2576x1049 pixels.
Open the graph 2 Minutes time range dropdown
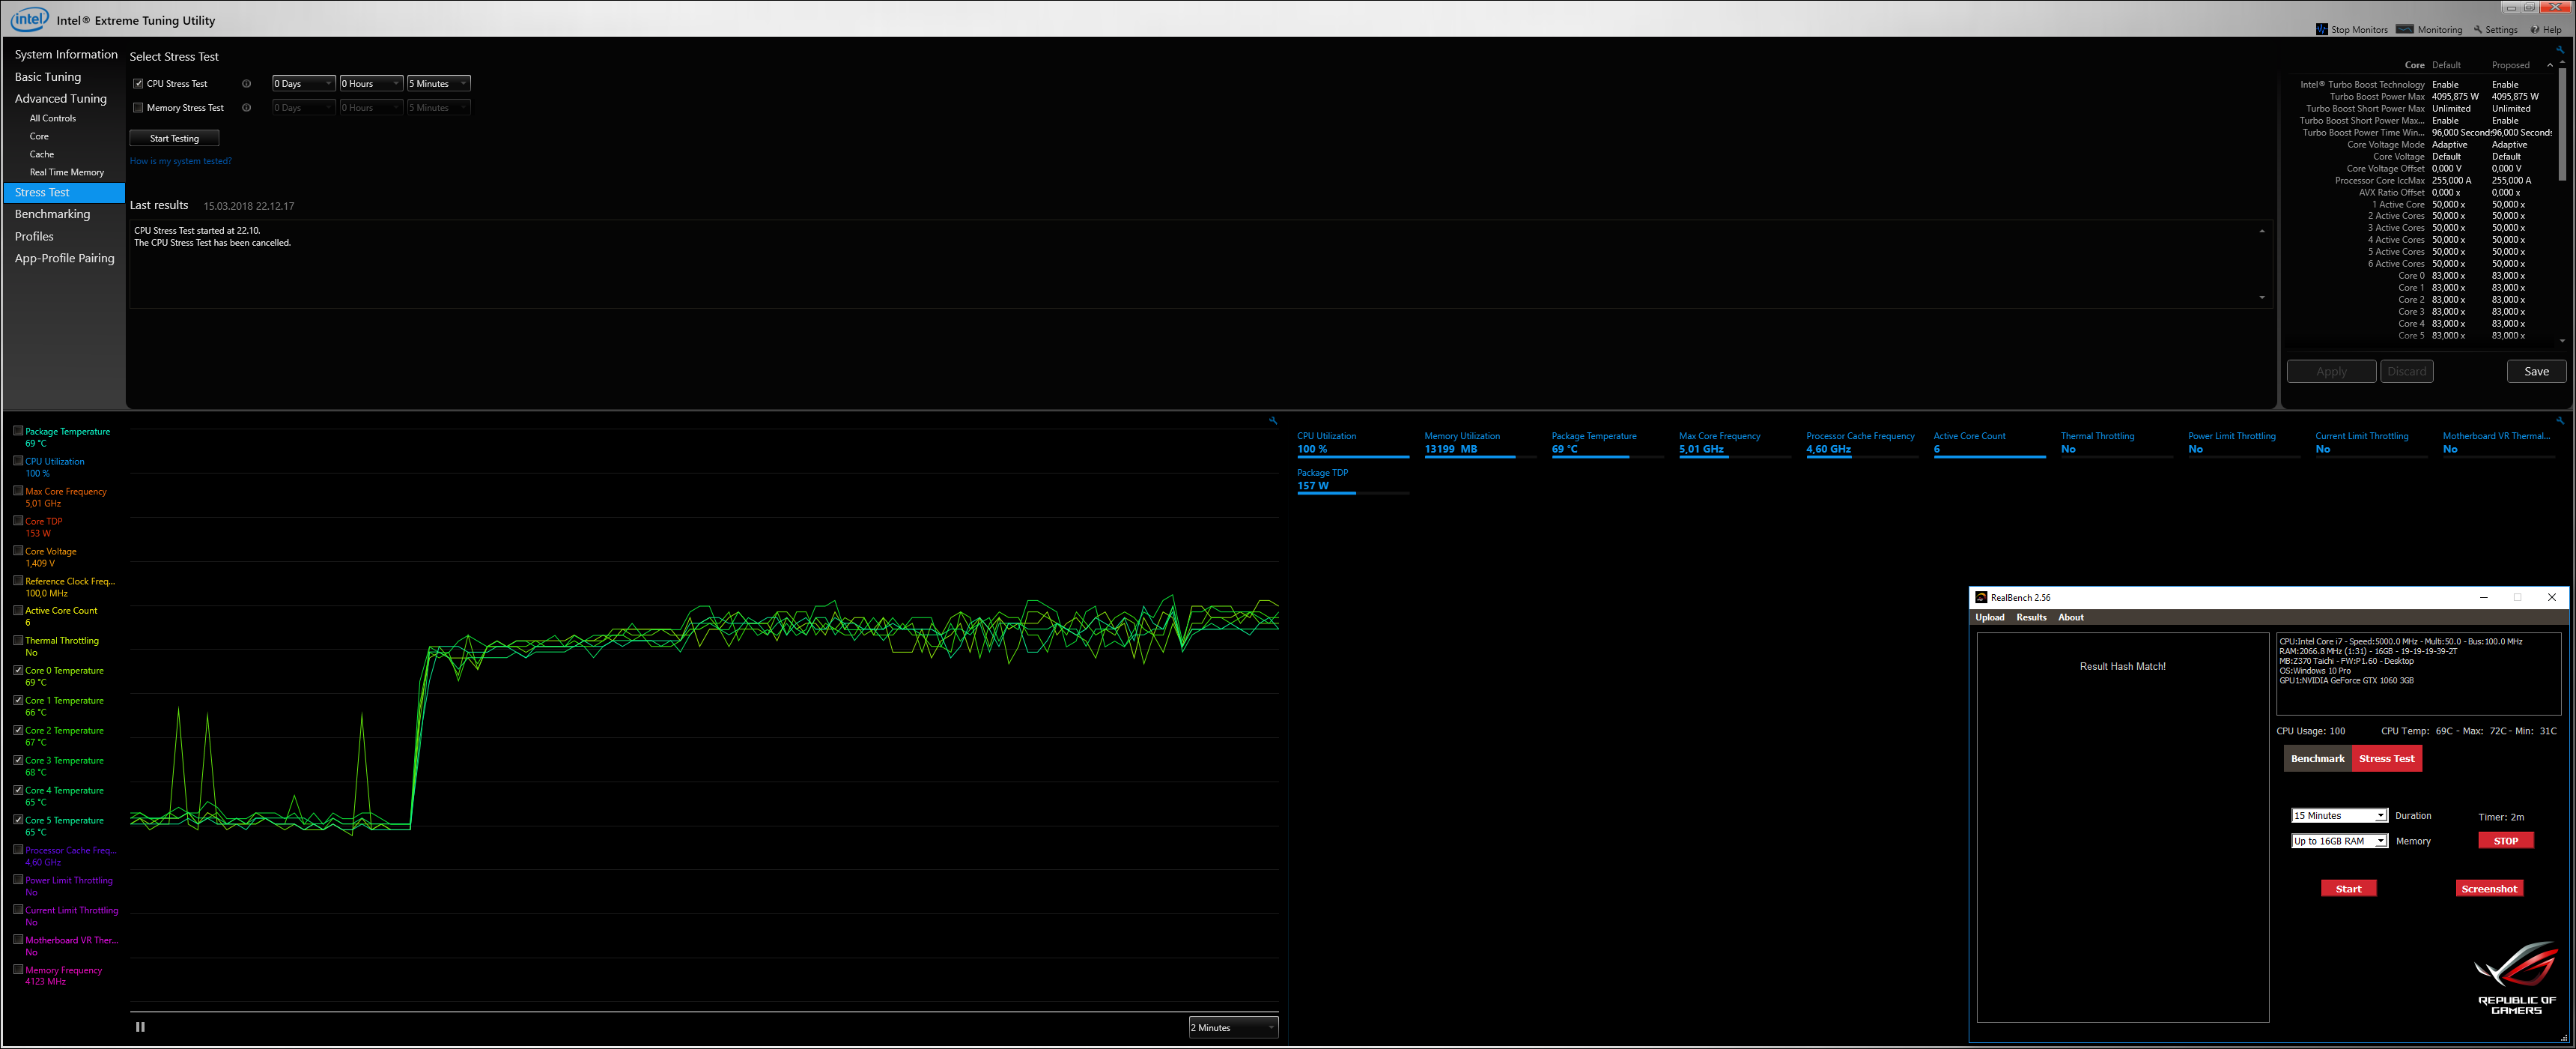coord(1233,1027)
